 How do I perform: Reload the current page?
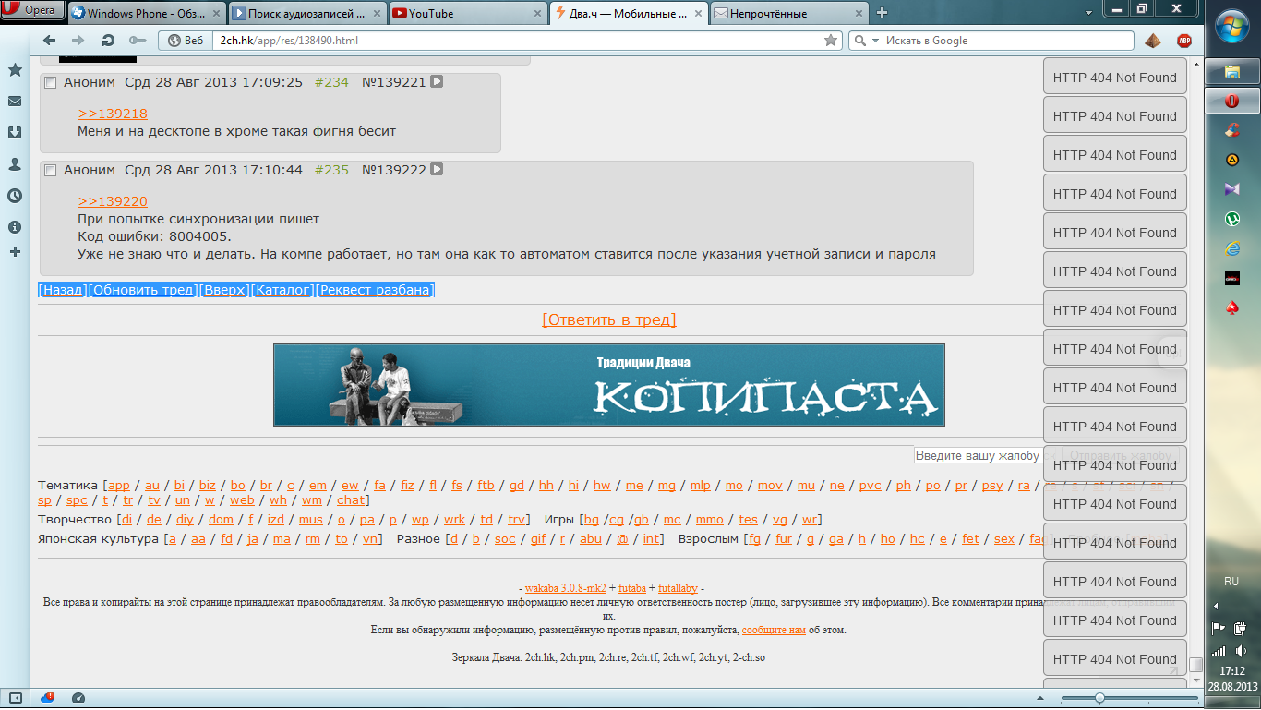pyautogui.click(x=108, y=41)
